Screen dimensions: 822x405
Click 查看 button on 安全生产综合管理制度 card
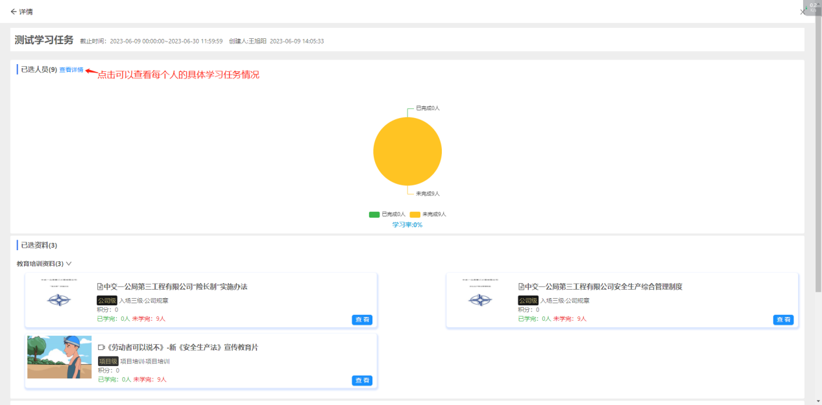pos(783,319)
